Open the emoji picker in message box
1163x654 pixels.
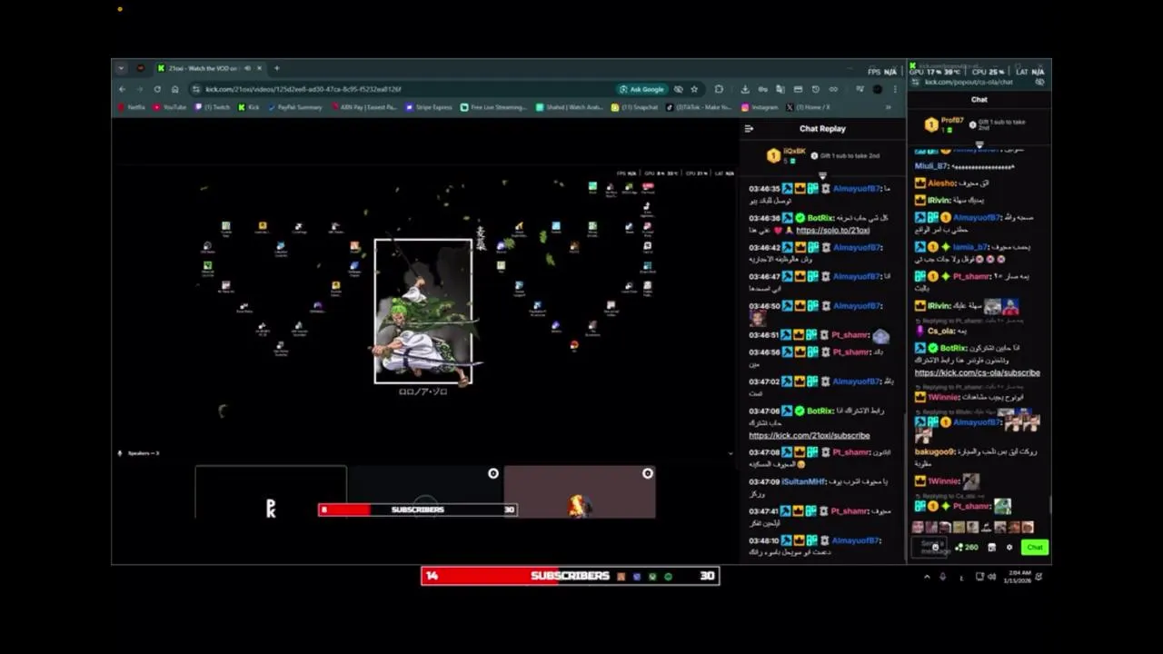pos(936,547)
